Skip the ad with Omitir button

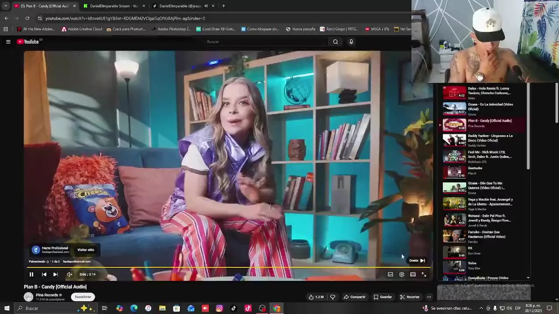417,260
